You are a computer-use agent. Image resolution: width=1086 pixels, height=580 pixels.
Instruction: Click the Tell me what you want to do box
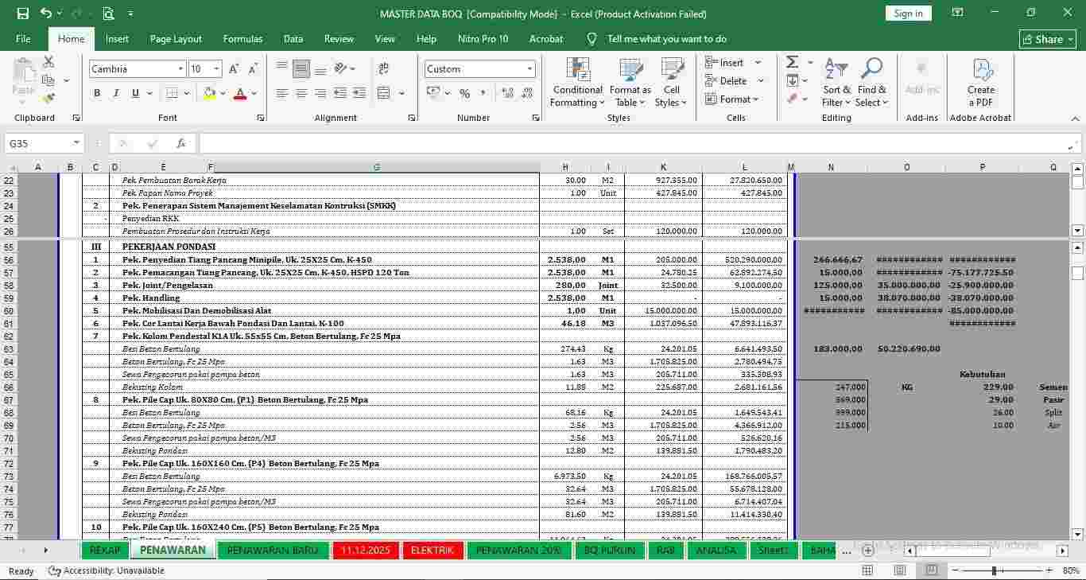click(666, 39)
